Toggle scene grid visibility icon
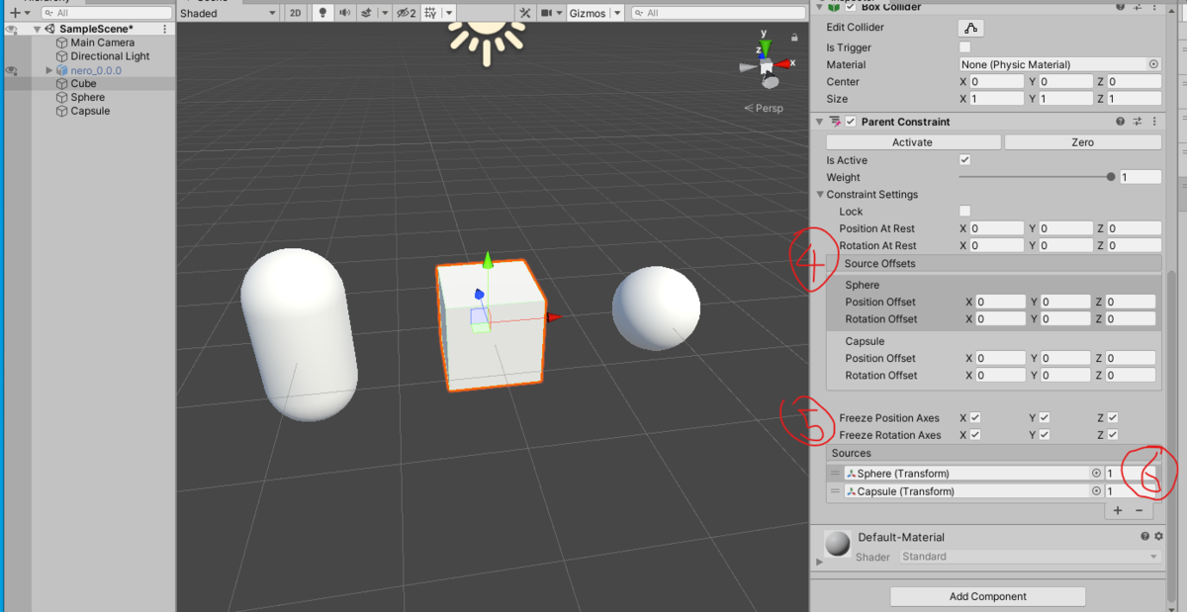This screenshot has width=1187, height=612. point(431,13)
